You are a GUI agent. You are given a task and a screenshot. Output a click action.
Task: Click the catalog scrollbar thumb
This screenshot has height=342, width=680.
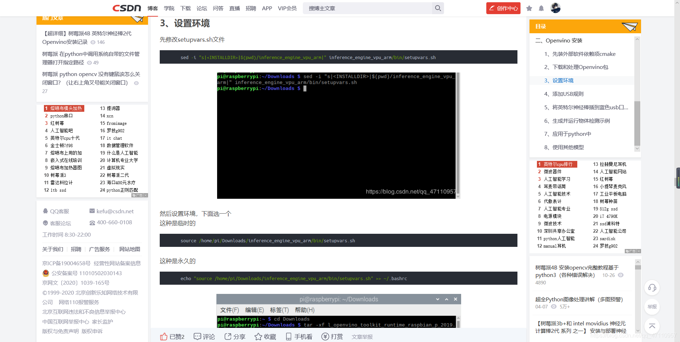point(637,123)
